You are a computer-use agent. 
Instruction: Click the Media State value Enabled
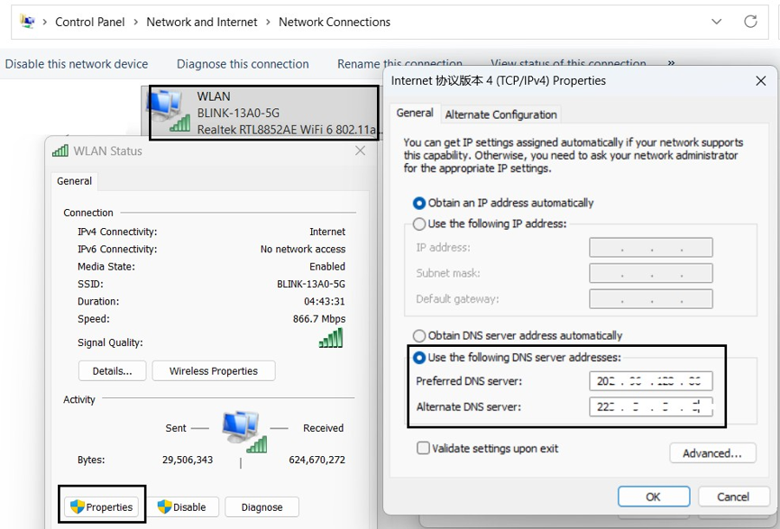pos(327,267)
